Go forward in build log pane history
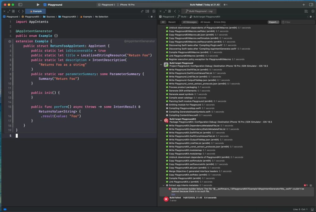 [x=179, y=11]
